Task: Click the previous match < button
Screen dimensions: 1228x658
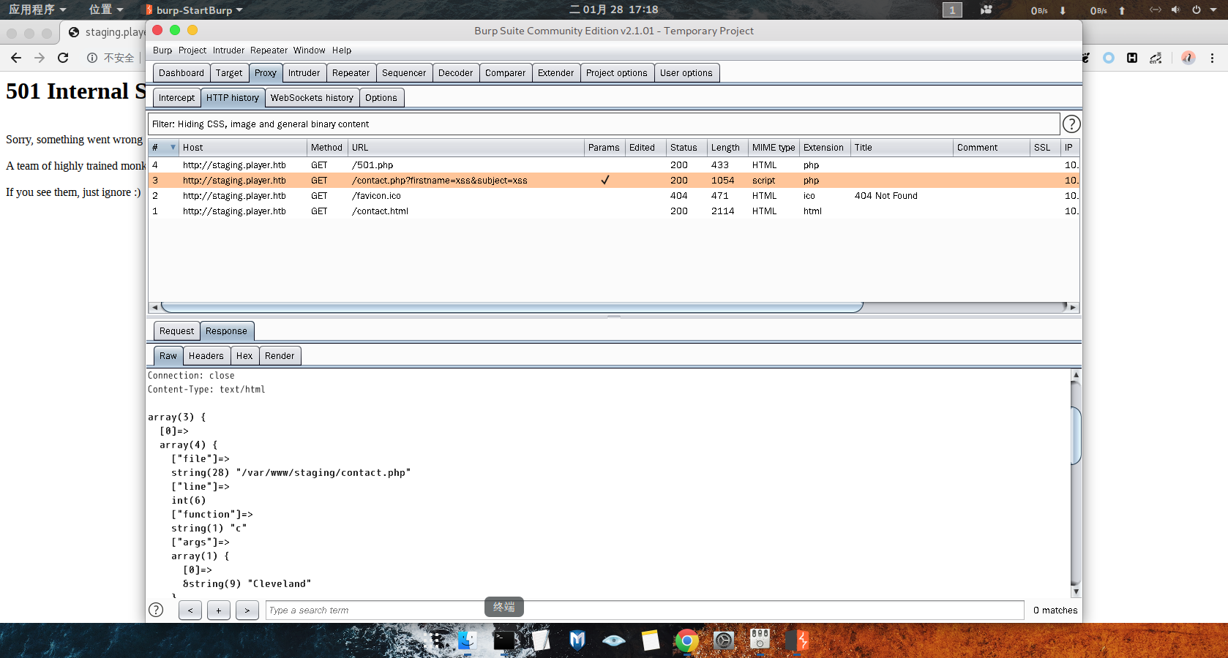Action: [190, 610]
